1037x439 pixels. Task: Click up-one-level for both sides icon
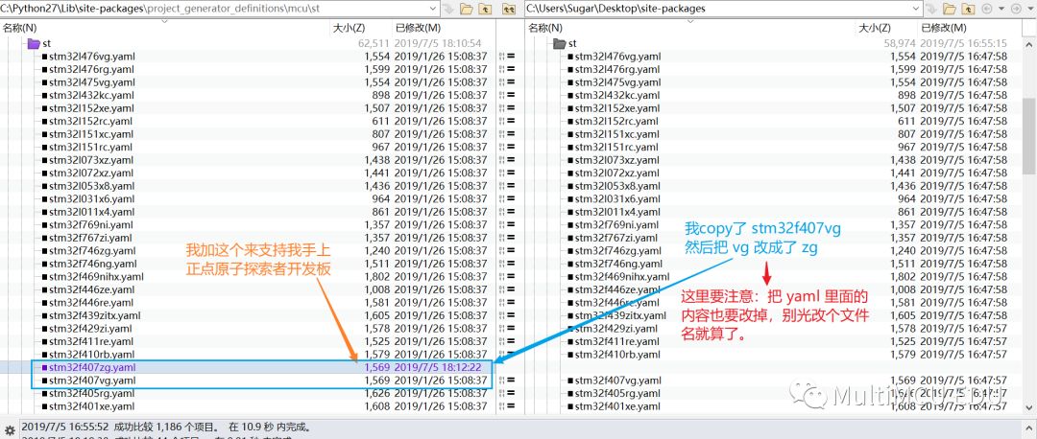[x=509, y=9]
